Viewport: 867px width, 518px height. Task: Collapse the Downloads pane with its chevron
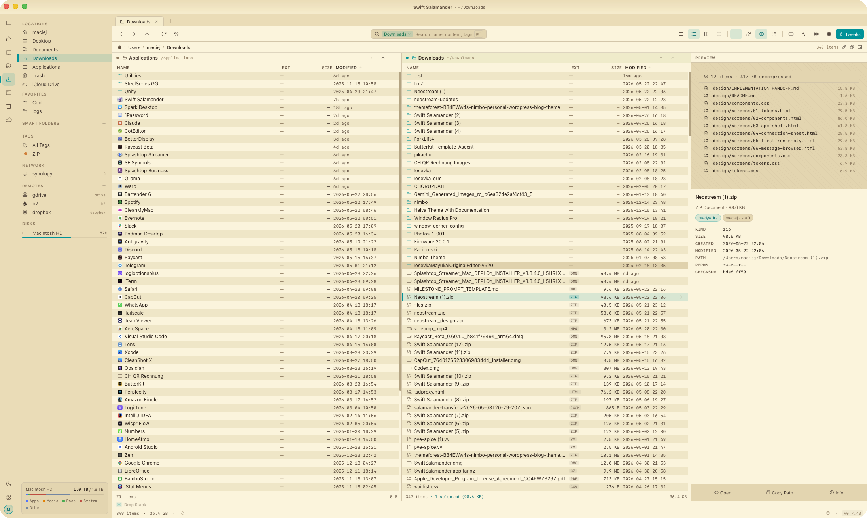point(672,58)
